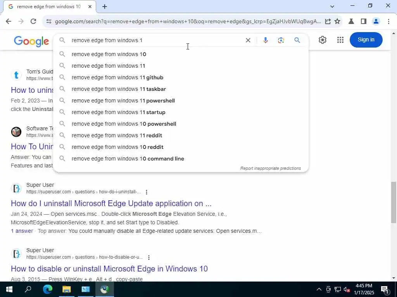This screenshot has width=397, height=297.
Task: Click 'Report inappropriate predictions' link
Action: pos(270,169)
